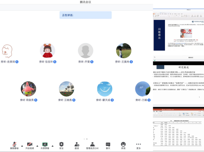The image size is (204, 152).
Task: Click the girl in red sweater avatar
Action: click(48, 51)
